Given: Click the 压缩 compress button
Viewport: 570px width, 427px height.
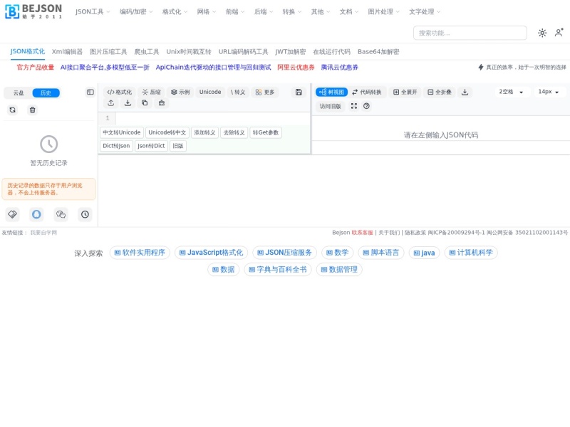Looking at the screenshot, I should 152,93.
